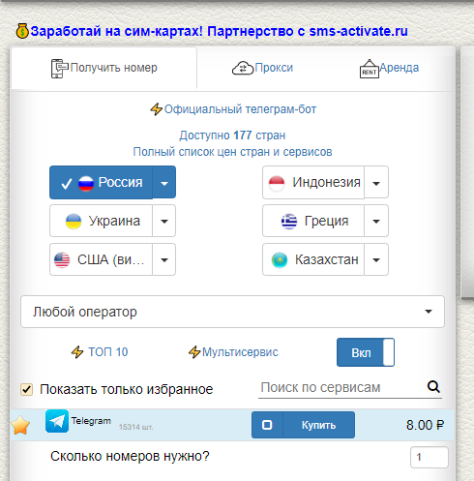Screen dimensions: 474x481
Task: Click the lightning icon before Официальный телеграм-бот
Action: pos(156,109)
